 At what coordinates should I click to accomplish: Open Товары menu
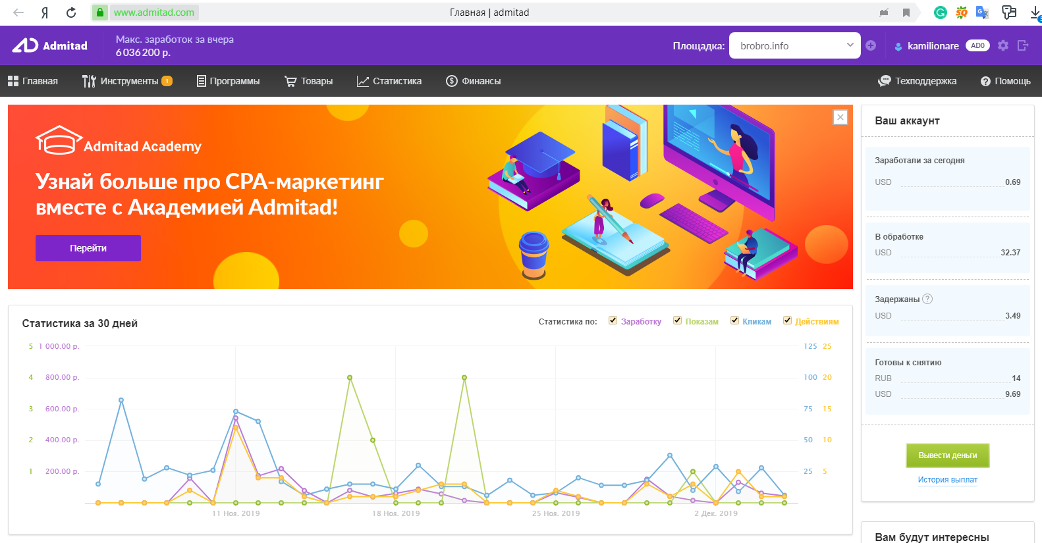click(309, 81)
